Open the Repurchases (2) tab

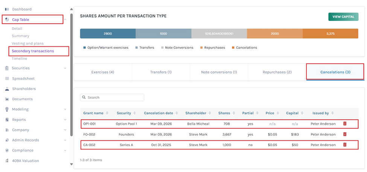[x=277, y=72]
